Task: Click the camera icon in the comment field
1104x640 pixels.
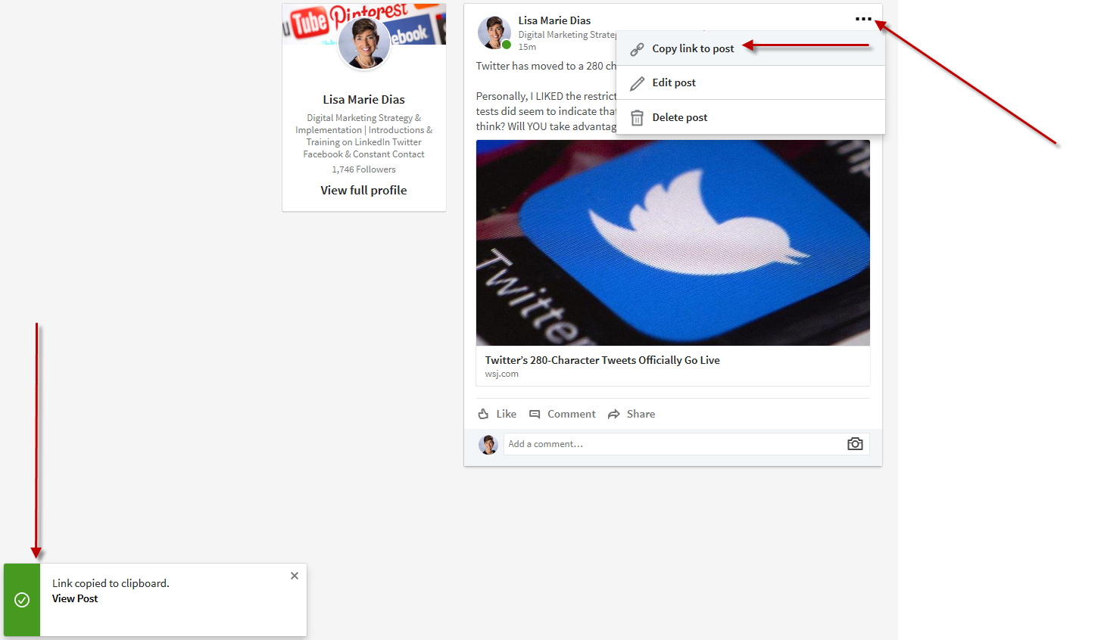Action: tap(855, 444)
